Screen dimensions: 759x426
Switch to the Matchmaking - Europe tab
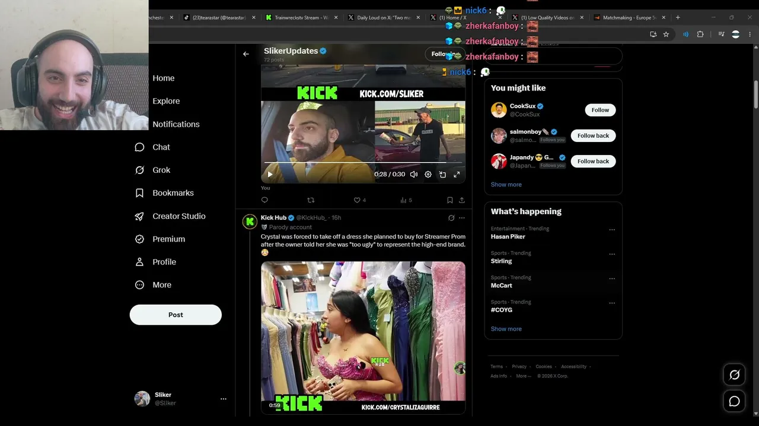coord(629,18)
